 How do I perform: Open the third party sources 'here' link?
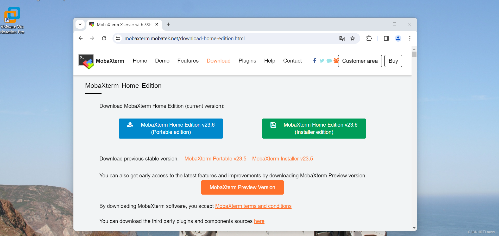[259, 221]
